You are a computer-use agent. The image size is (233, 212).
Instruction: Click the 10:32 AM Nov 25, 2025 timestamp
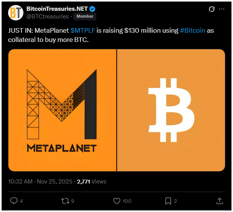coord(40,181)
